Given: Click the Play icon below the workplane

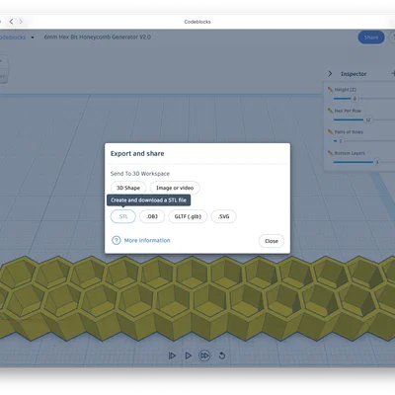Looking at the screenshot, I should coord(189,355).
